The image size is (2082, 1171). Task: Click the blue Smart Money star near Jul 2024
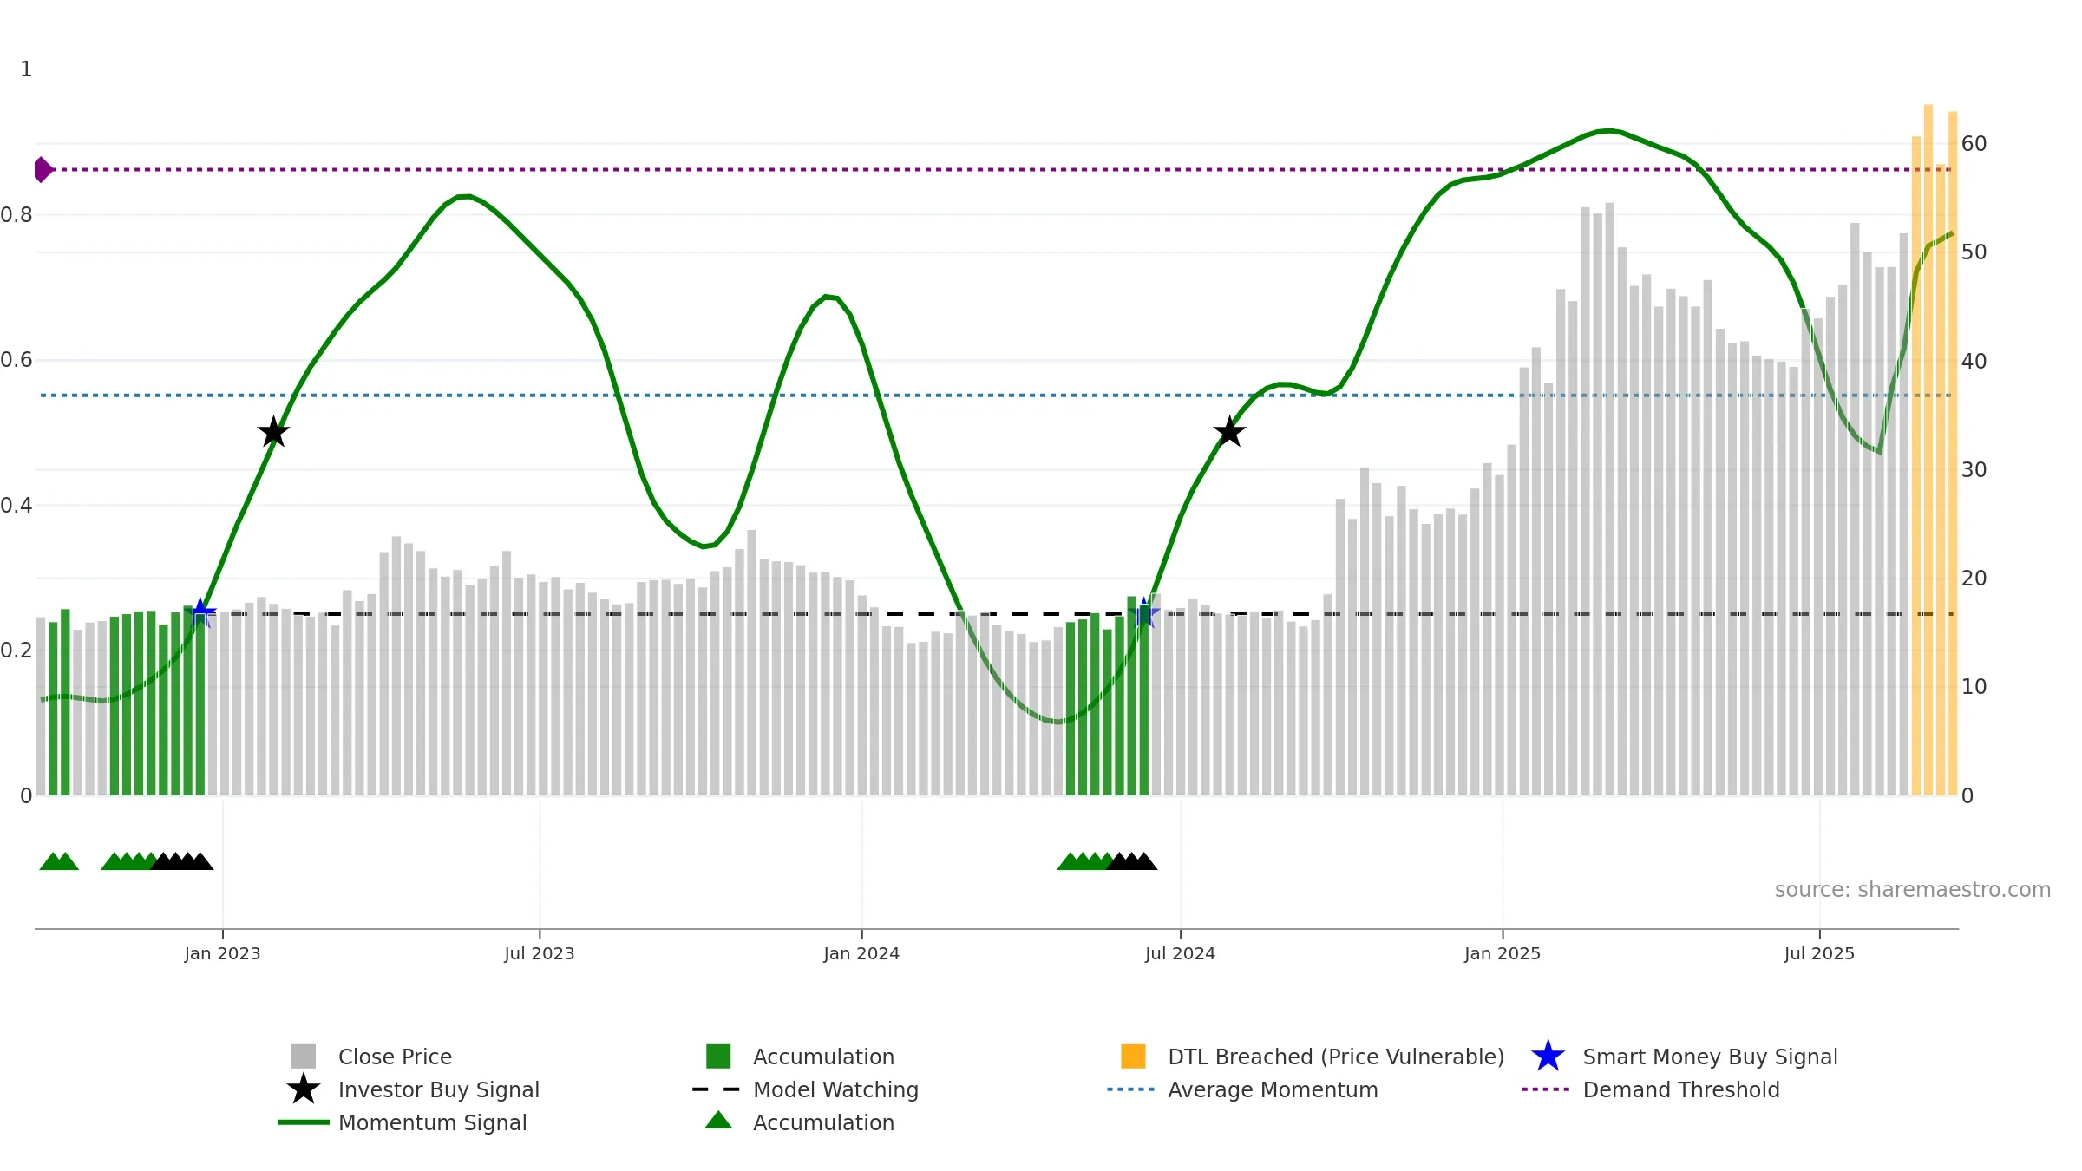(x=1144, y=613)
